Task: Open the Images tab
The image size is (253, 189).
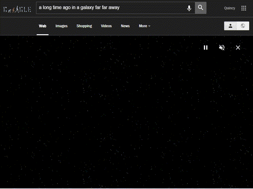Action: click(62, 26)
